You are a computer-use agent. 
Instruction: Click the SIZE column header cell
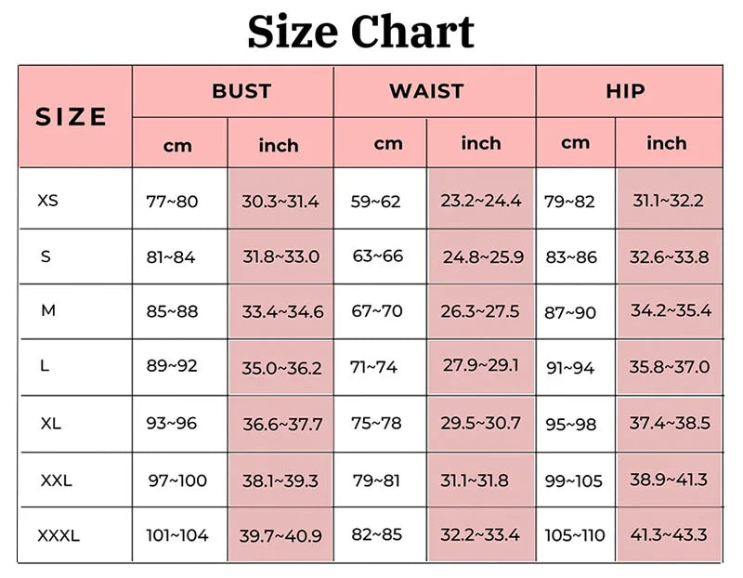72,117
